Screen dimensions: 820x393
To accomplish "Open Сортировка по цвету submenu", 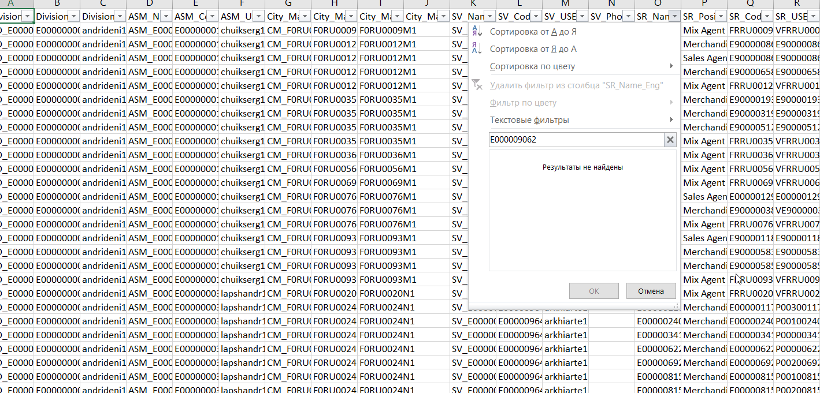I will (574, 66).
